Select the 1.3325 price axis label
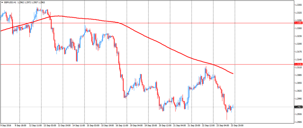The width and height of the screenshot is (303, 128). click(298, 12)
